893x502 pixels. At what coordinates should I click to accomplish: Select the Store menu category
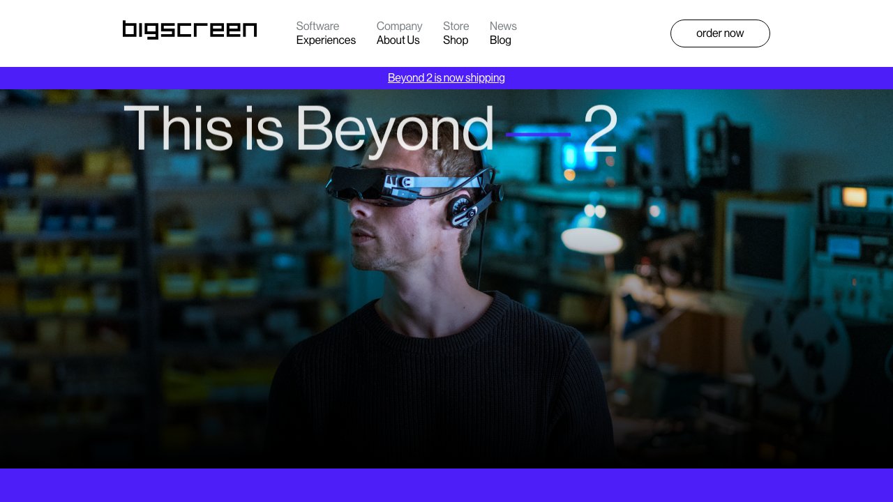point(456,26)
